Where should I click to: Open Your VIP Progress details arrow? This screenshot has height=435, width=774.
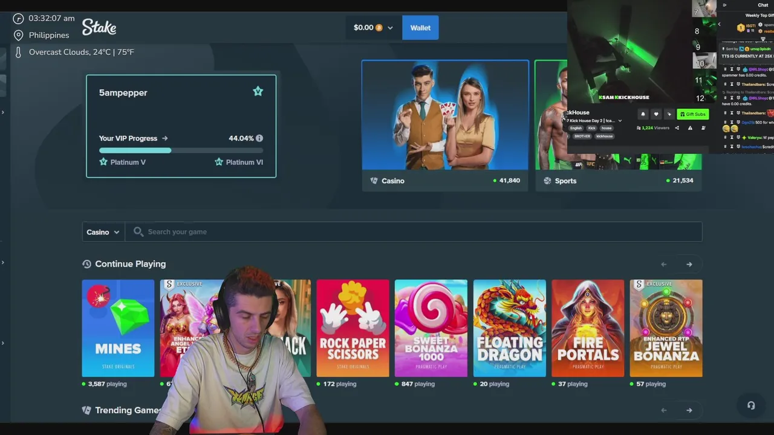click(164, 138)
